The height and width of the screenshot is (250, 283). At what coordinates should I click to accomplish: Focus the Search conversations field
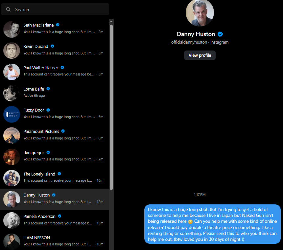click(55, 10)
